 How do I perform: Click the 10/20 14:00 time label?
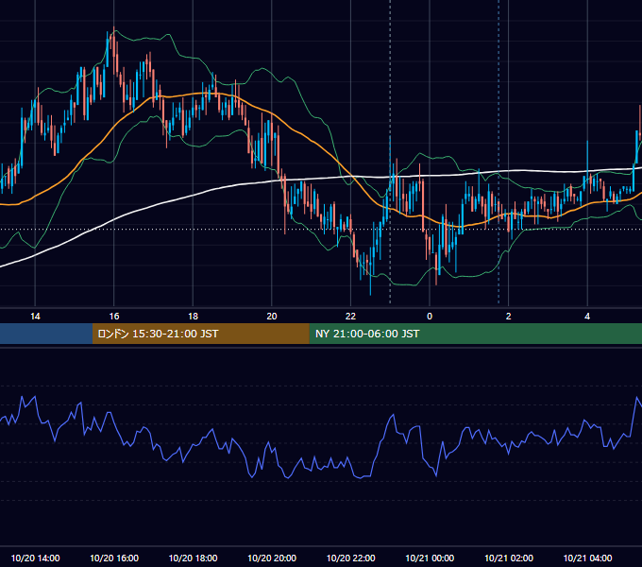point(35,558)
